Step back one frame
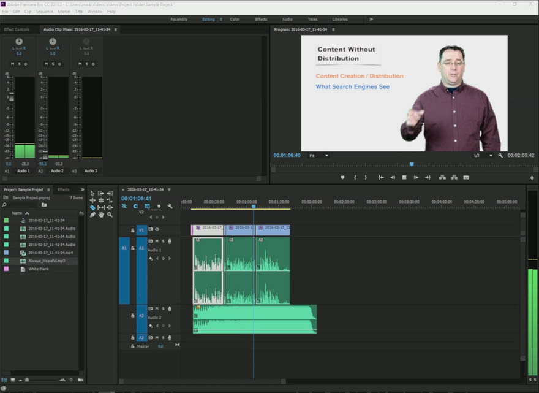The width and height of the screenshot is (539, 393). [393, 178]
